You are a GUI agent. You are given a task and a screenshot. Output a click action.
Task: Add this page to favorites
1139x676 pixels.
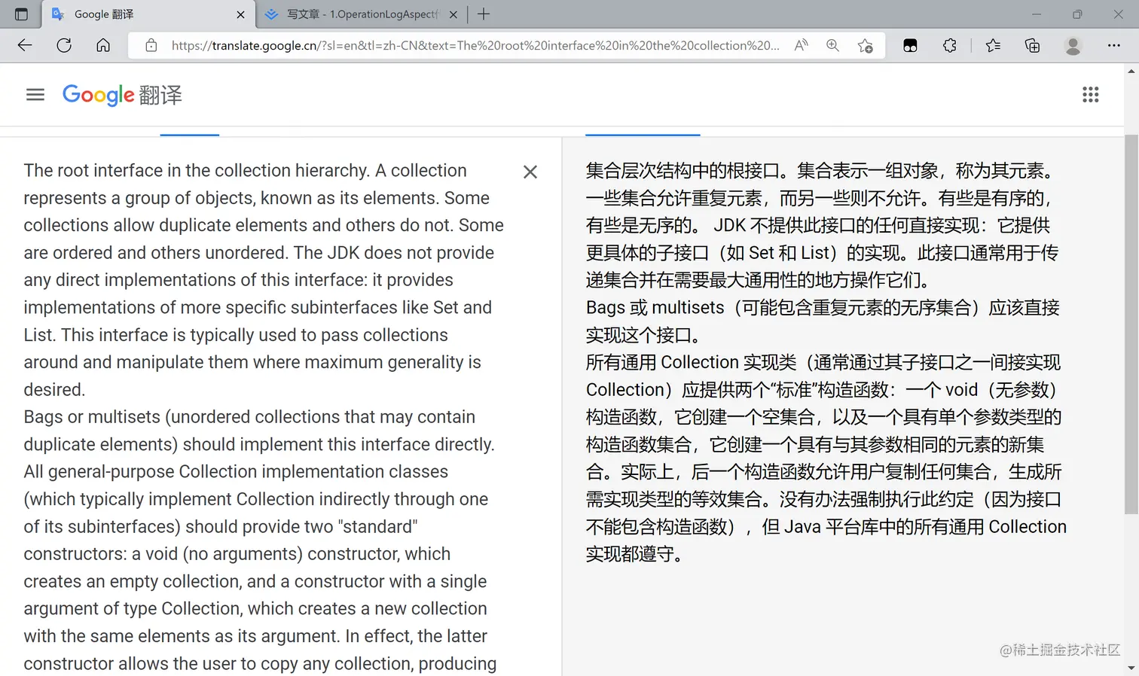coord(865,45)
